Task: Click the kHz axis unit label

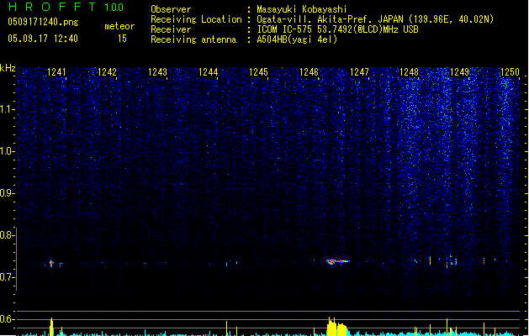Action: 8,68
